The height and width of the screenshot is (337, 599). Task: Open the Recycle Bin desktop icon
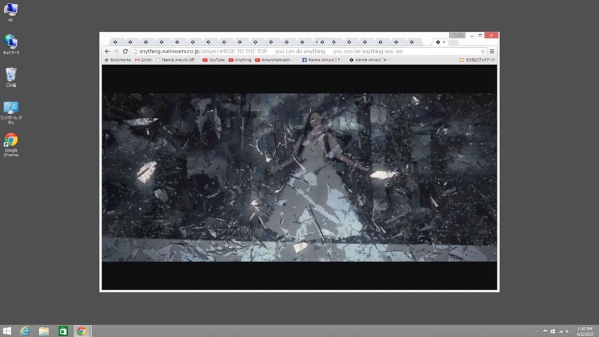click(11, 77)
